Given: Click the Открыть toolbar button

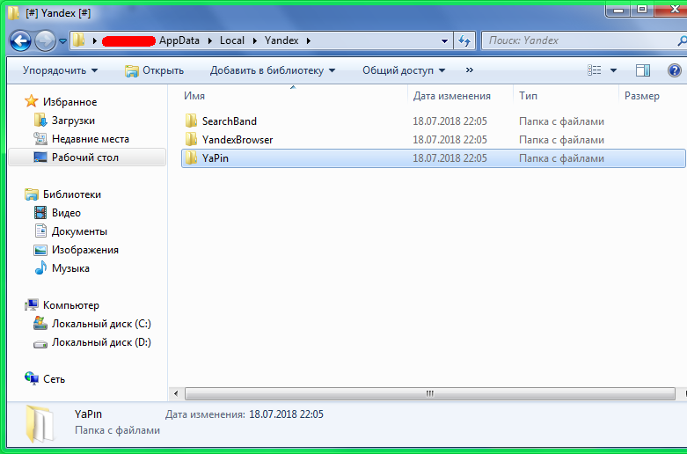Looking at the screenshot, I should tap(154, 70).
